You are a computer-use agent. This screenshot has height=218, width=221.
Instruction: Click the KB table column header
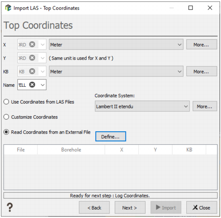point(189,150)
